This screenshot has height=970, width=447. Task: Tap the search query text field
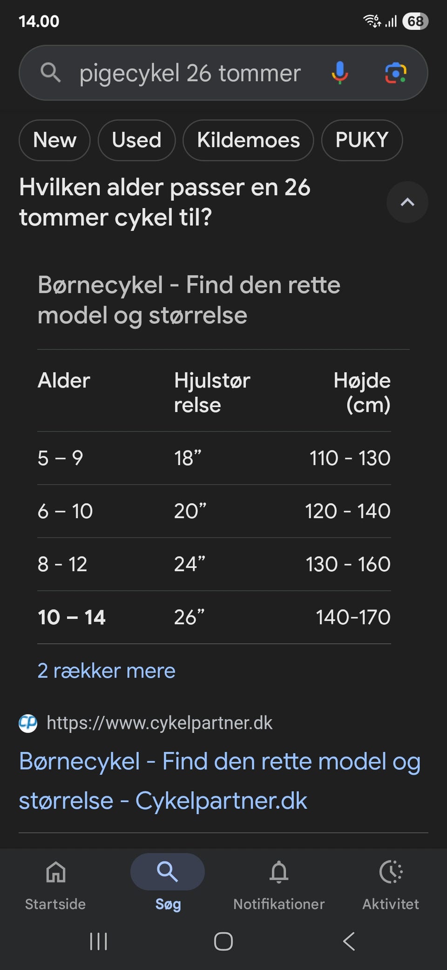point(190,73)
